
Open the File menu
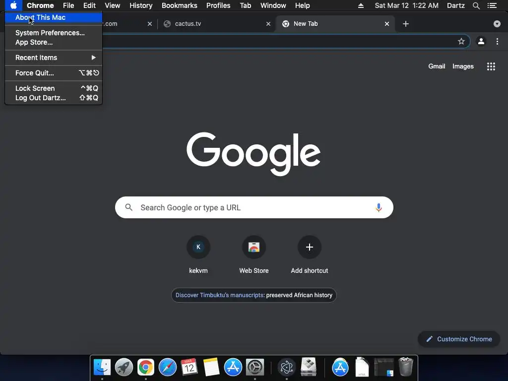click(x=68, y=5)
